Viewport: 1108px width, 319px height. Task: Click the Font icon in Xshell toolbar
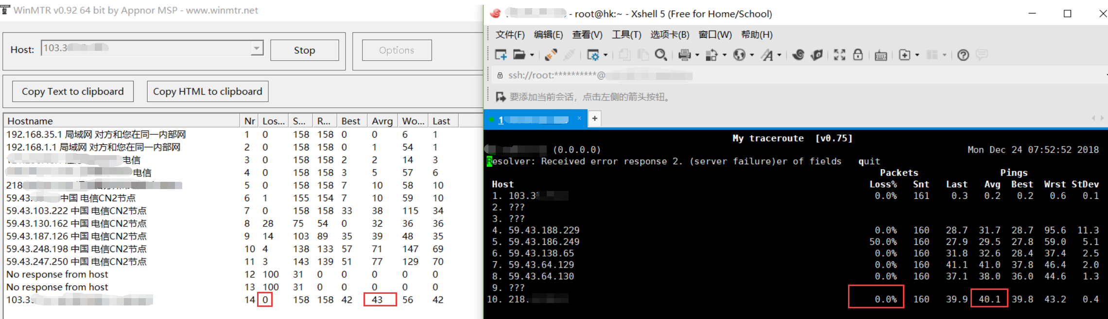click(x=767, y=55)
